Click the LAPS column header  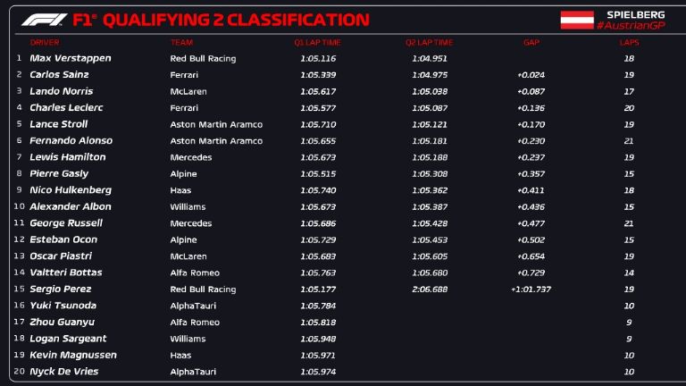tap(630, 42)
